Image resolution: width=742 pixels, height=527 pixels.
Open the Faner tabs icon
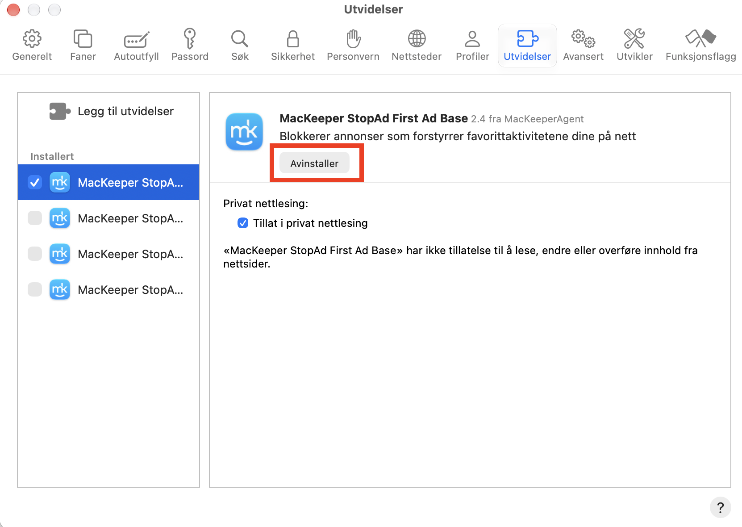click(x=83, y=39)
